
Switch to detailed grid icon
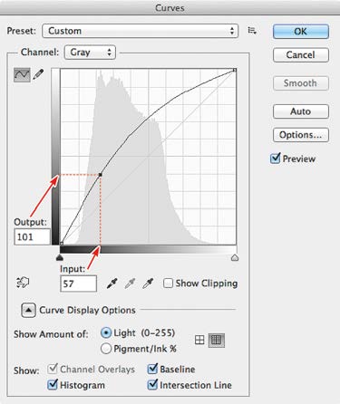click(x=217, y=341)
